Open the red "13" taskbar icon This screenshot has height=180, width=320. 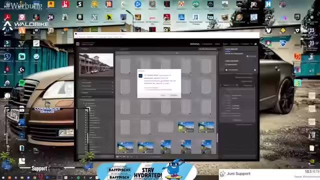(40, 177)
